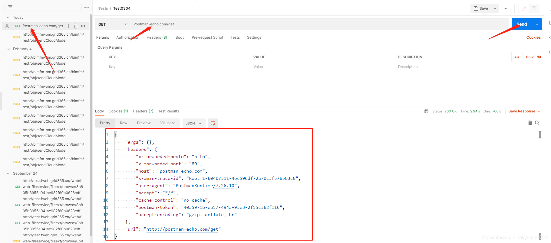551x243 pixels.
Task: Select the response Body tab
Action: [99, 111]
